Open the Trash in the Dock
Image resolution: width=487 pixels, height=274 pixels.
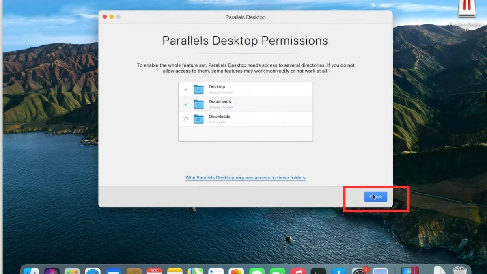(460, 271)
